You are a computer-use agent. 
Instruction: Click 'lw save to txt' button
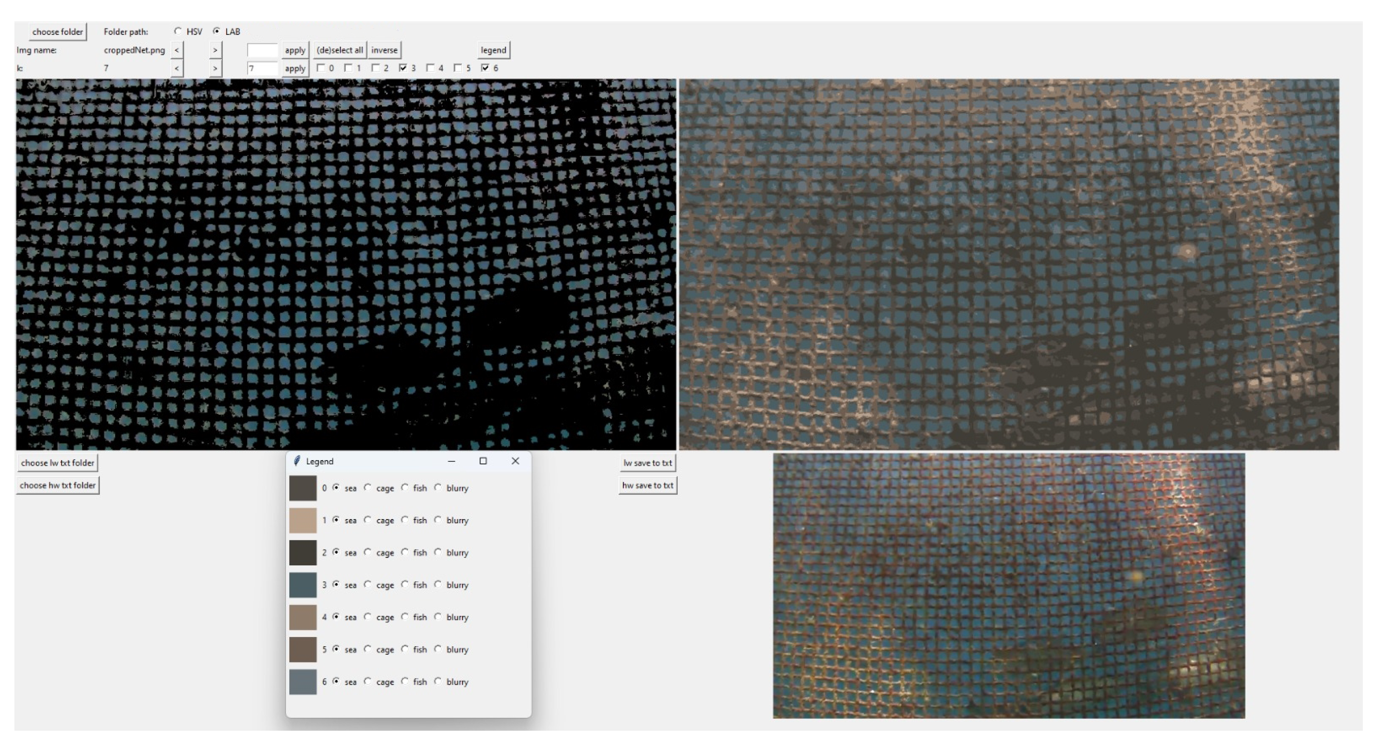[647, 463]
